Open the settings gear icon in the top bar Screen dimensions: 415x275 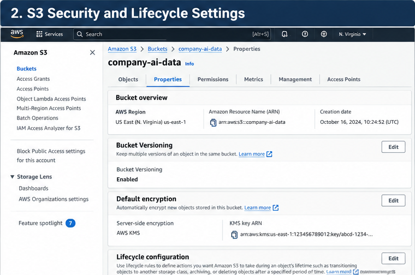(x=324, y=34)
